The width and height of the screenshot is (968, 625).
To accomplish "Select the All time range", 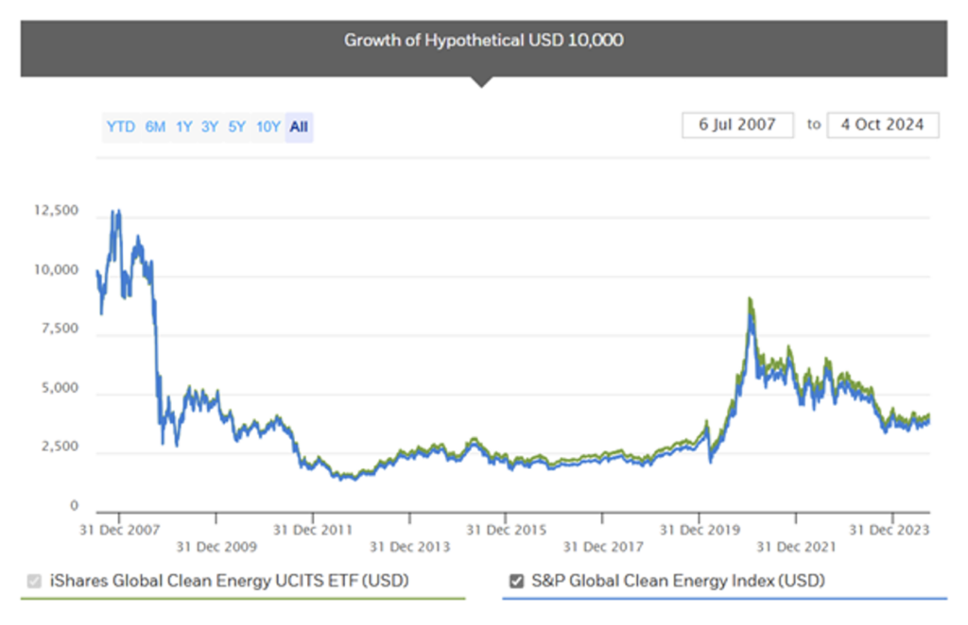I will coord(299,127).
